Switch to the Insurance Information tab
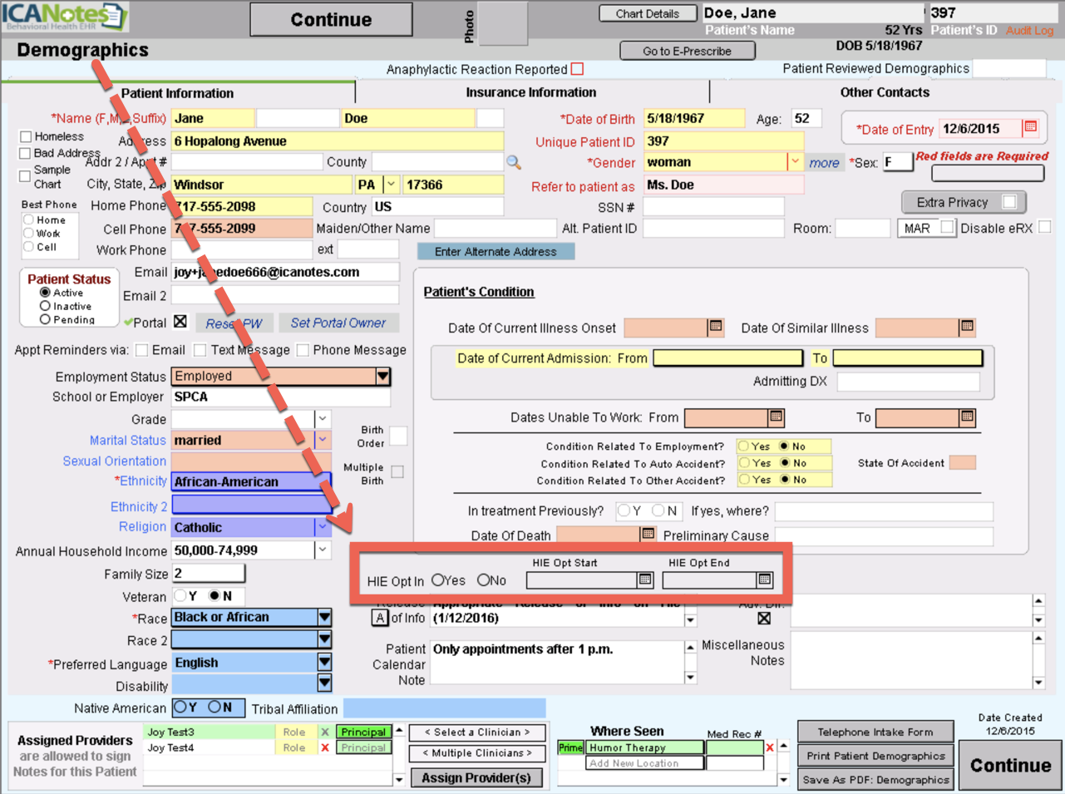 coord(530,92)
